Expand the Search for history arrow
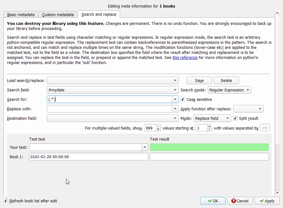This screenshot has width=283, height=208. pyautogui.click(x=175, y=99)
